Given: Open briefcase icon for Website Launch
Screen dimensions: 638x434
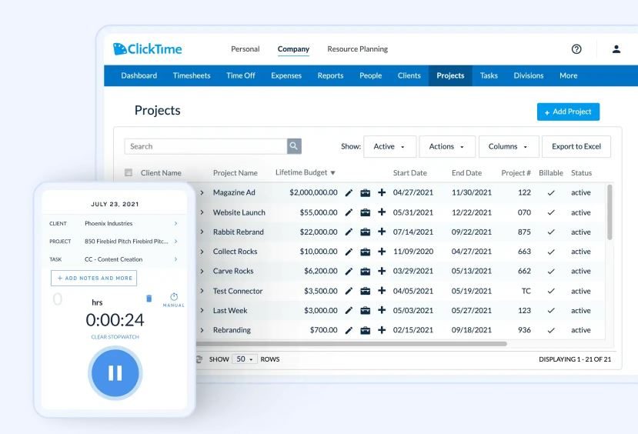Looking at the screenshot, I should tap(366, 212).
